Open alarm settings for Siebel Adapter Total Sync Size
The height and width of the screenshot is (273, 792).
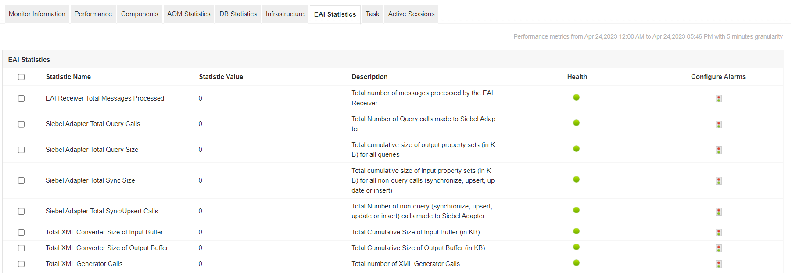tap(718, 181)
